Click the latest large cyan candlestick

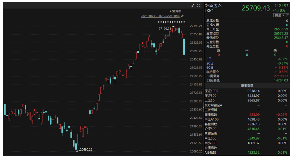coord(184,47)
